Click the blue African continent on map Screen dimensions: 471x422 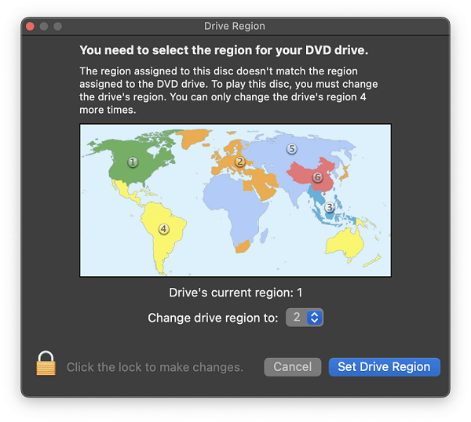[x=235, y=212]
